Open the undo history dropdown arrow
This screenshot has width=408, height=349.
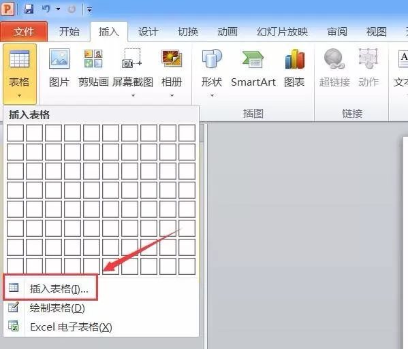(x=59, y=10)
